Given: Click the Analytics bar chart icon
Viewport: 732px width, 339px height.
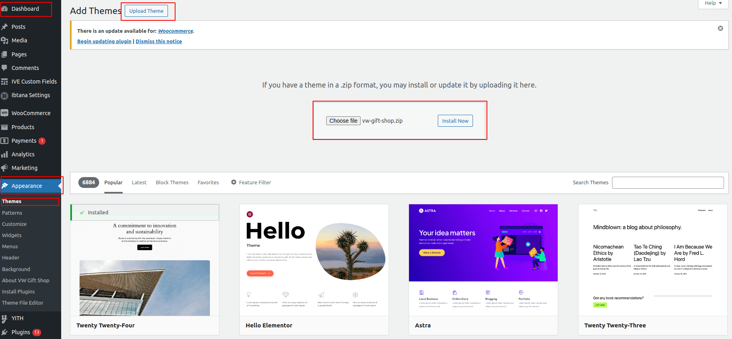Looking at the screenshot, I should pyautogui.click(x=5, y=154).
